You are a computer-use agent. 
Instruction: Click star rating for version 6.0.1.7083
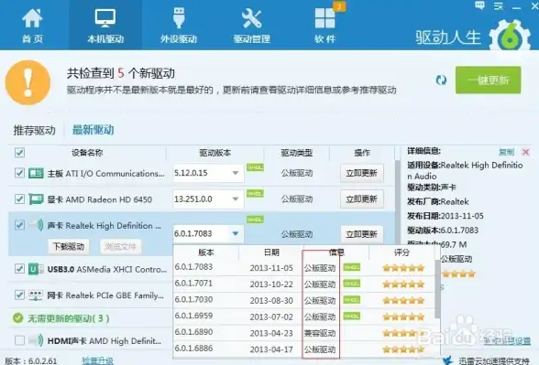[403, 268]
